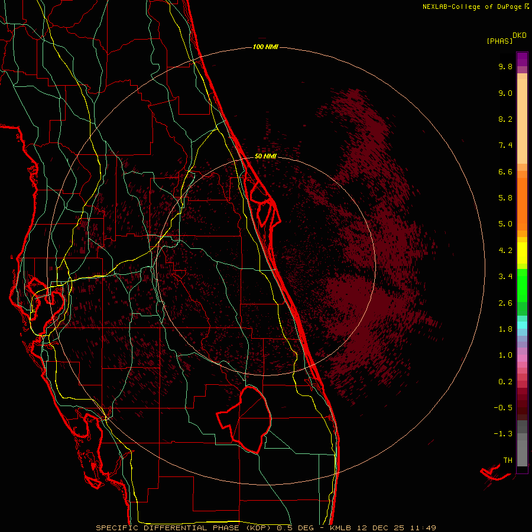Image resolution: width=532 pixels, height=532 pixels.
Task: Click the 11:49 timestamp text
Action: 423,528
